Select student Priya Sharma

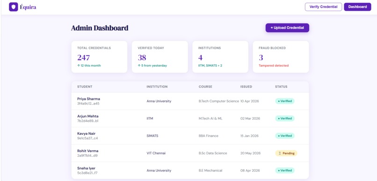tap(88, 99)
